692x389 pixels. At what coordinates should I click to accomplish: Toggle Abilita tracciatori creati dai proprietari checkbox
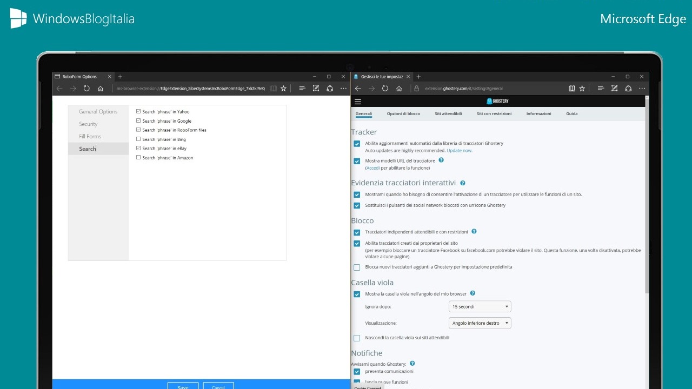click(357, 244)
